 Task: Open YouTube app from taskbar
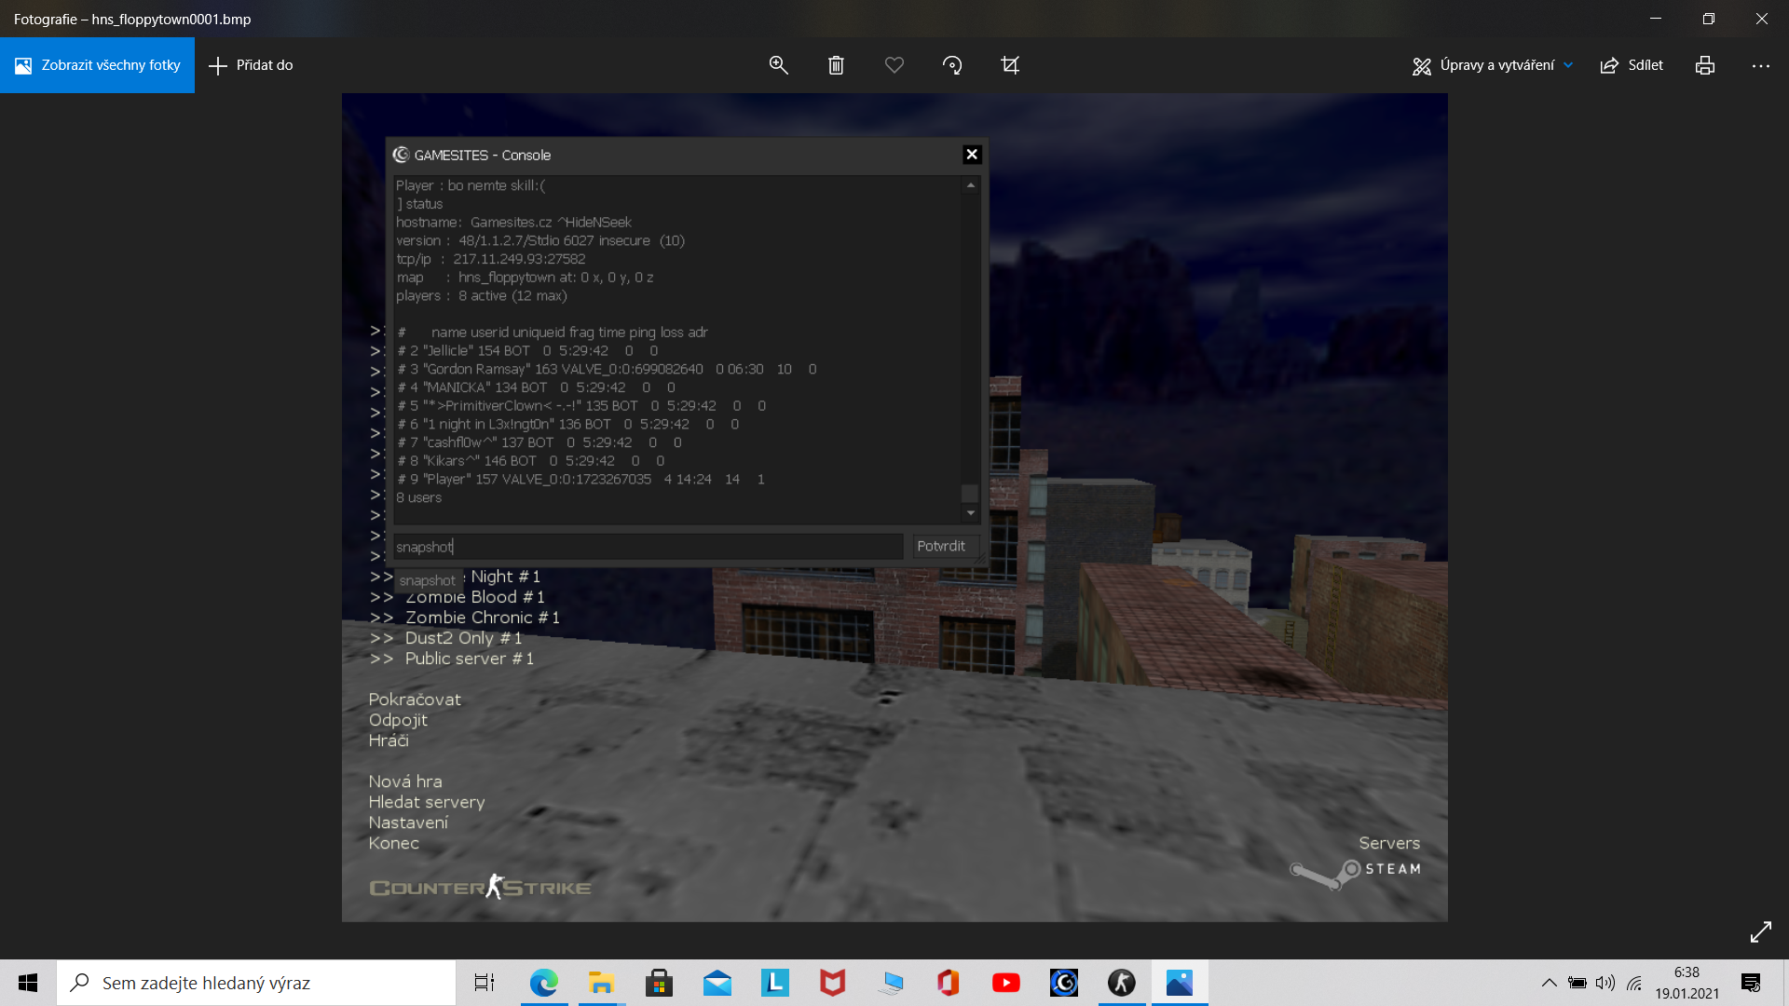[1005, 983]
